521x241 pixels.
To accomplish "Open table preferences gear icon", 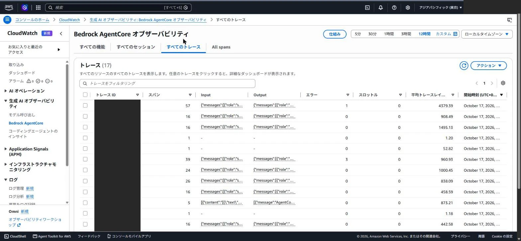I will (503, 83).
